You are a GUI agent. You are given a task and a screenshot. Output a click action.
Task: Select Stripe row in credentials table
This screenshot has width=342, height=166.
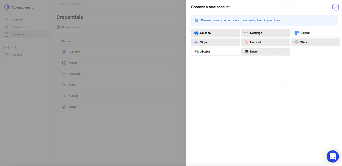click(122, 85)
